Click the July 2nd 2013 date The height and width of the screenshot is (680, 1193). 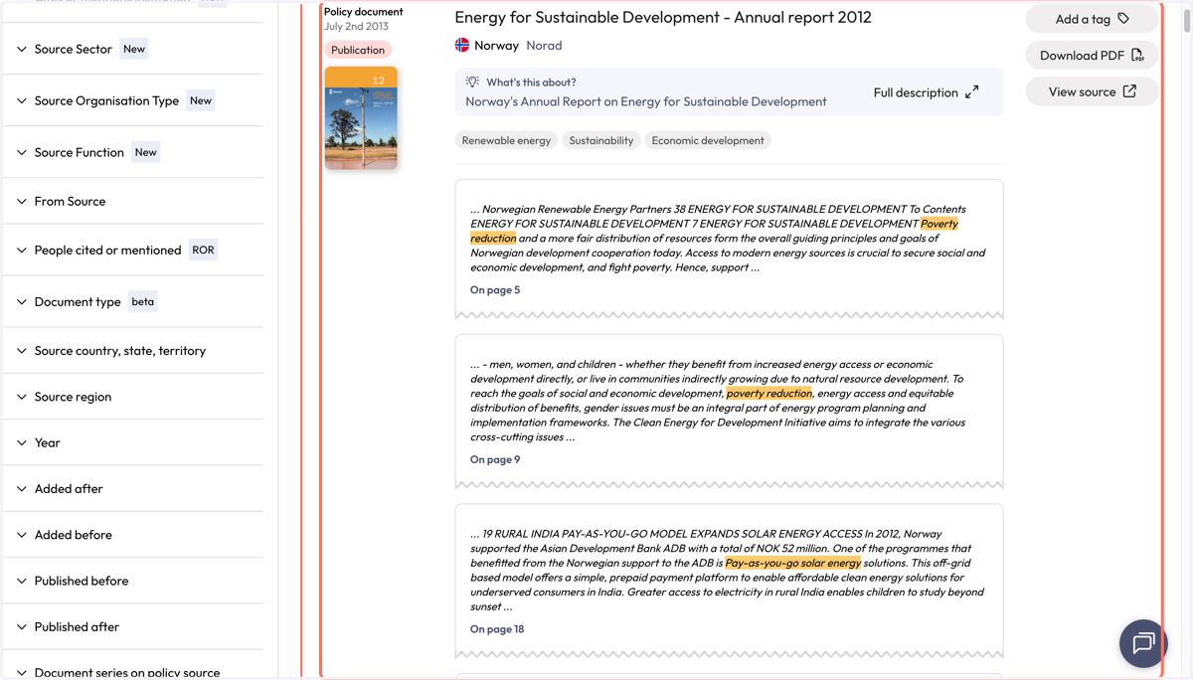click(x=356, y=27)
